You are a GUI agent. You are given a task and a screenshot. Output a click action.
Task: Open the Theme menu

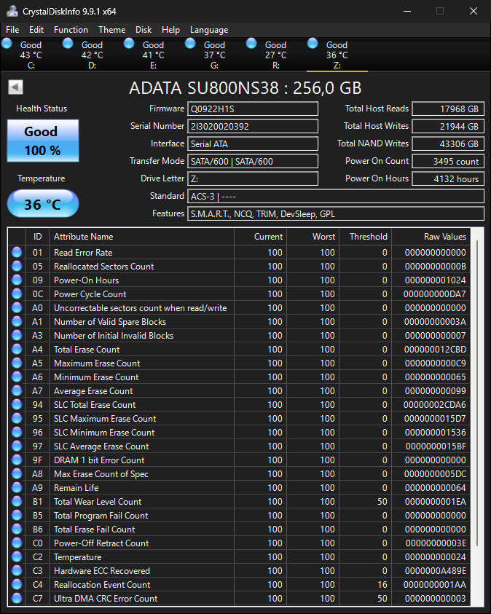tap(112, 30)
